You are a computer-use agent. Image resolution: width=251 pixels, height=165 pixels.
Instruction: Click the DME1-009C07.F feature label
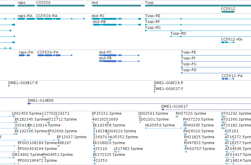168,89
